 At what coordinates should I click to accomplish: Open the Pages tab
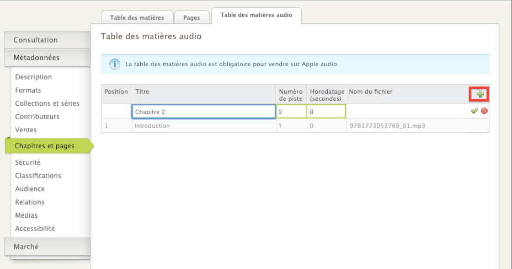(191, 18)
